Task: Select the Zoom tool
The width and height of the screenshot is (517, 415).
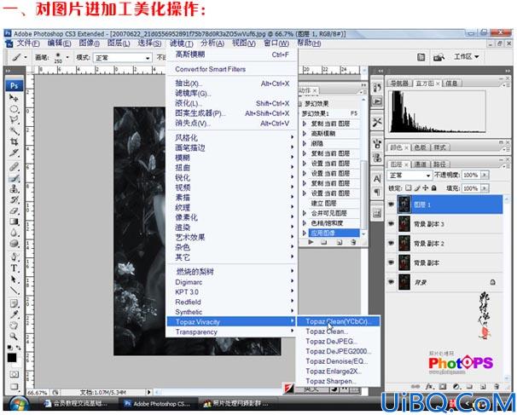Action: [14, 337]
